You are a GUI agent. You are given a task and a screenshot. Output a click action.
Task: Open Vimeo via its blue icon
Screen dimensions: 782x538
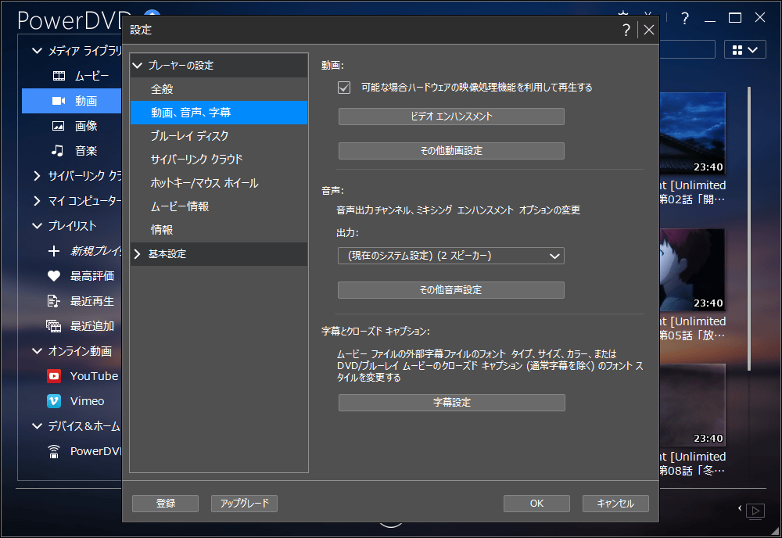(54, 401)
